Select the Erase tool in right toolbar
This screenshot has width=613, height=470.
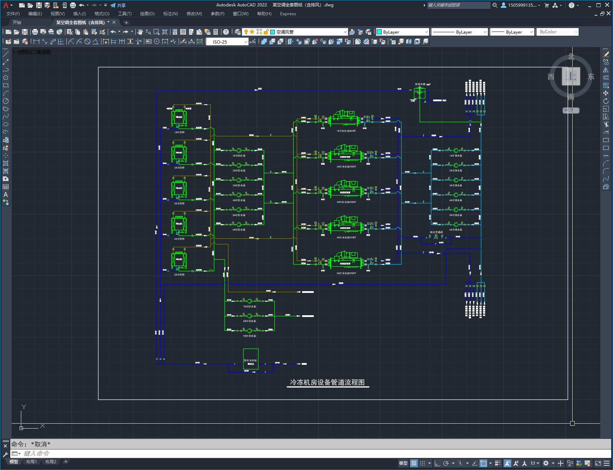coord(606,54)
